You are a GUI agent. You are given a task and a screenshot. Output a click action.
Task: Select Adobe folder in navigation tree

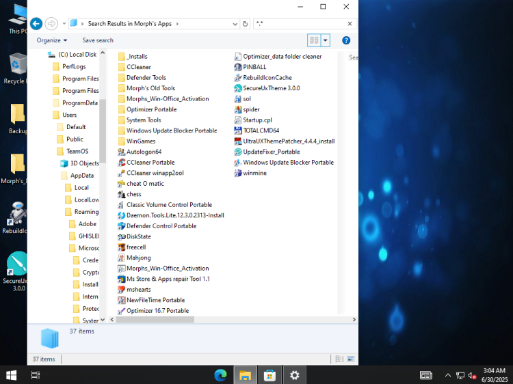(x=83, y=224)
